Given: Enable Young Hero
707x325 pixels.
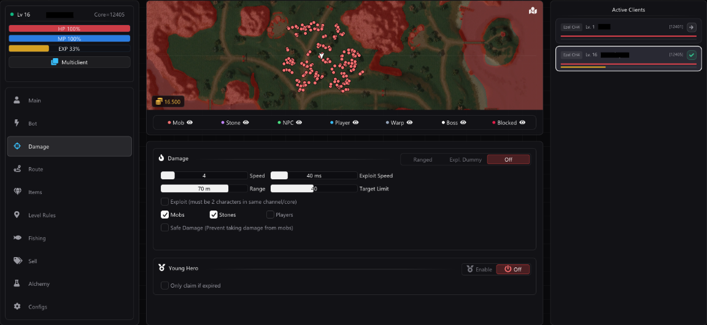Looking at the screenshot, I should 479,269.
